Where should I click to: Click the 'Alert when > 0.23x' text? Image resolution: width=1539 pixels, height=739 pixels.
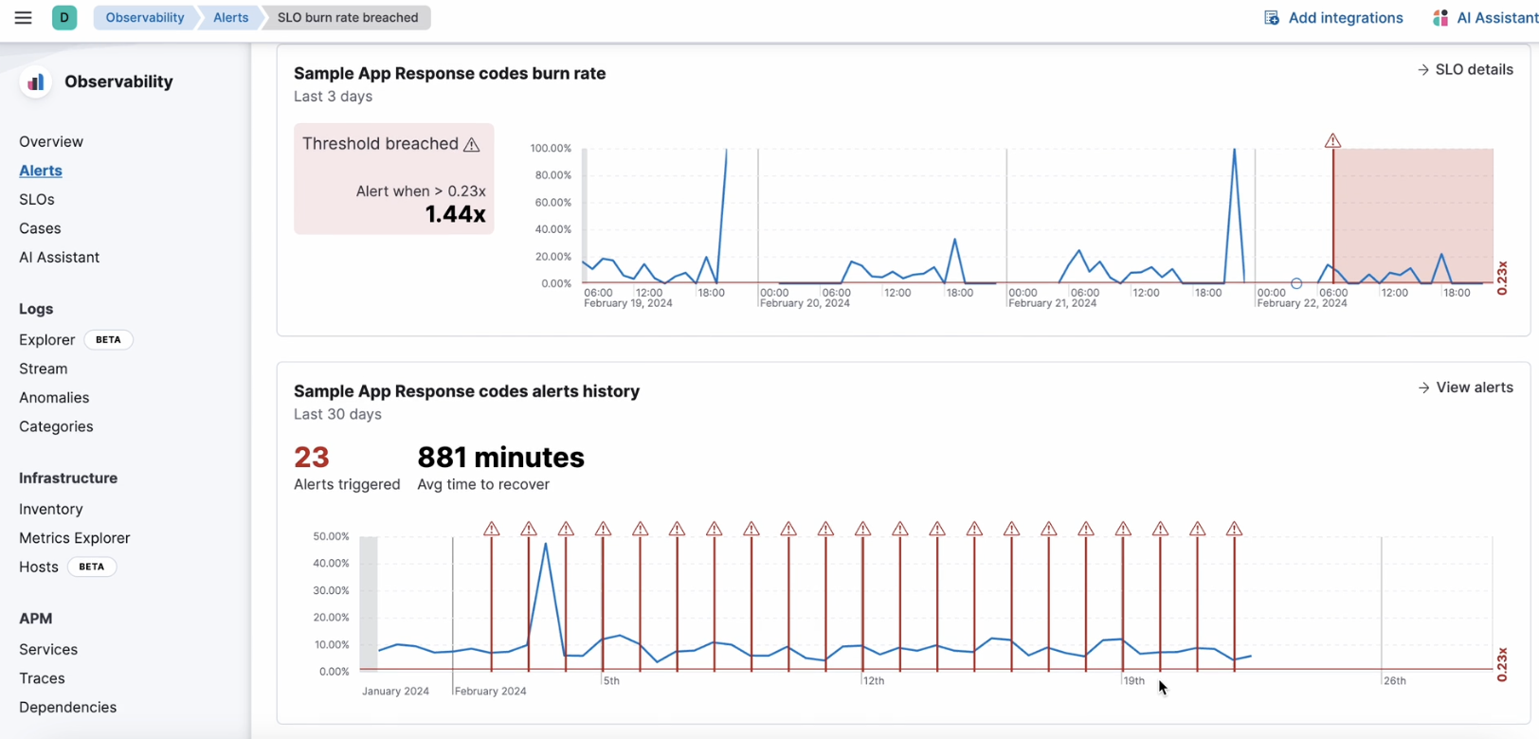tap(421, 191)
